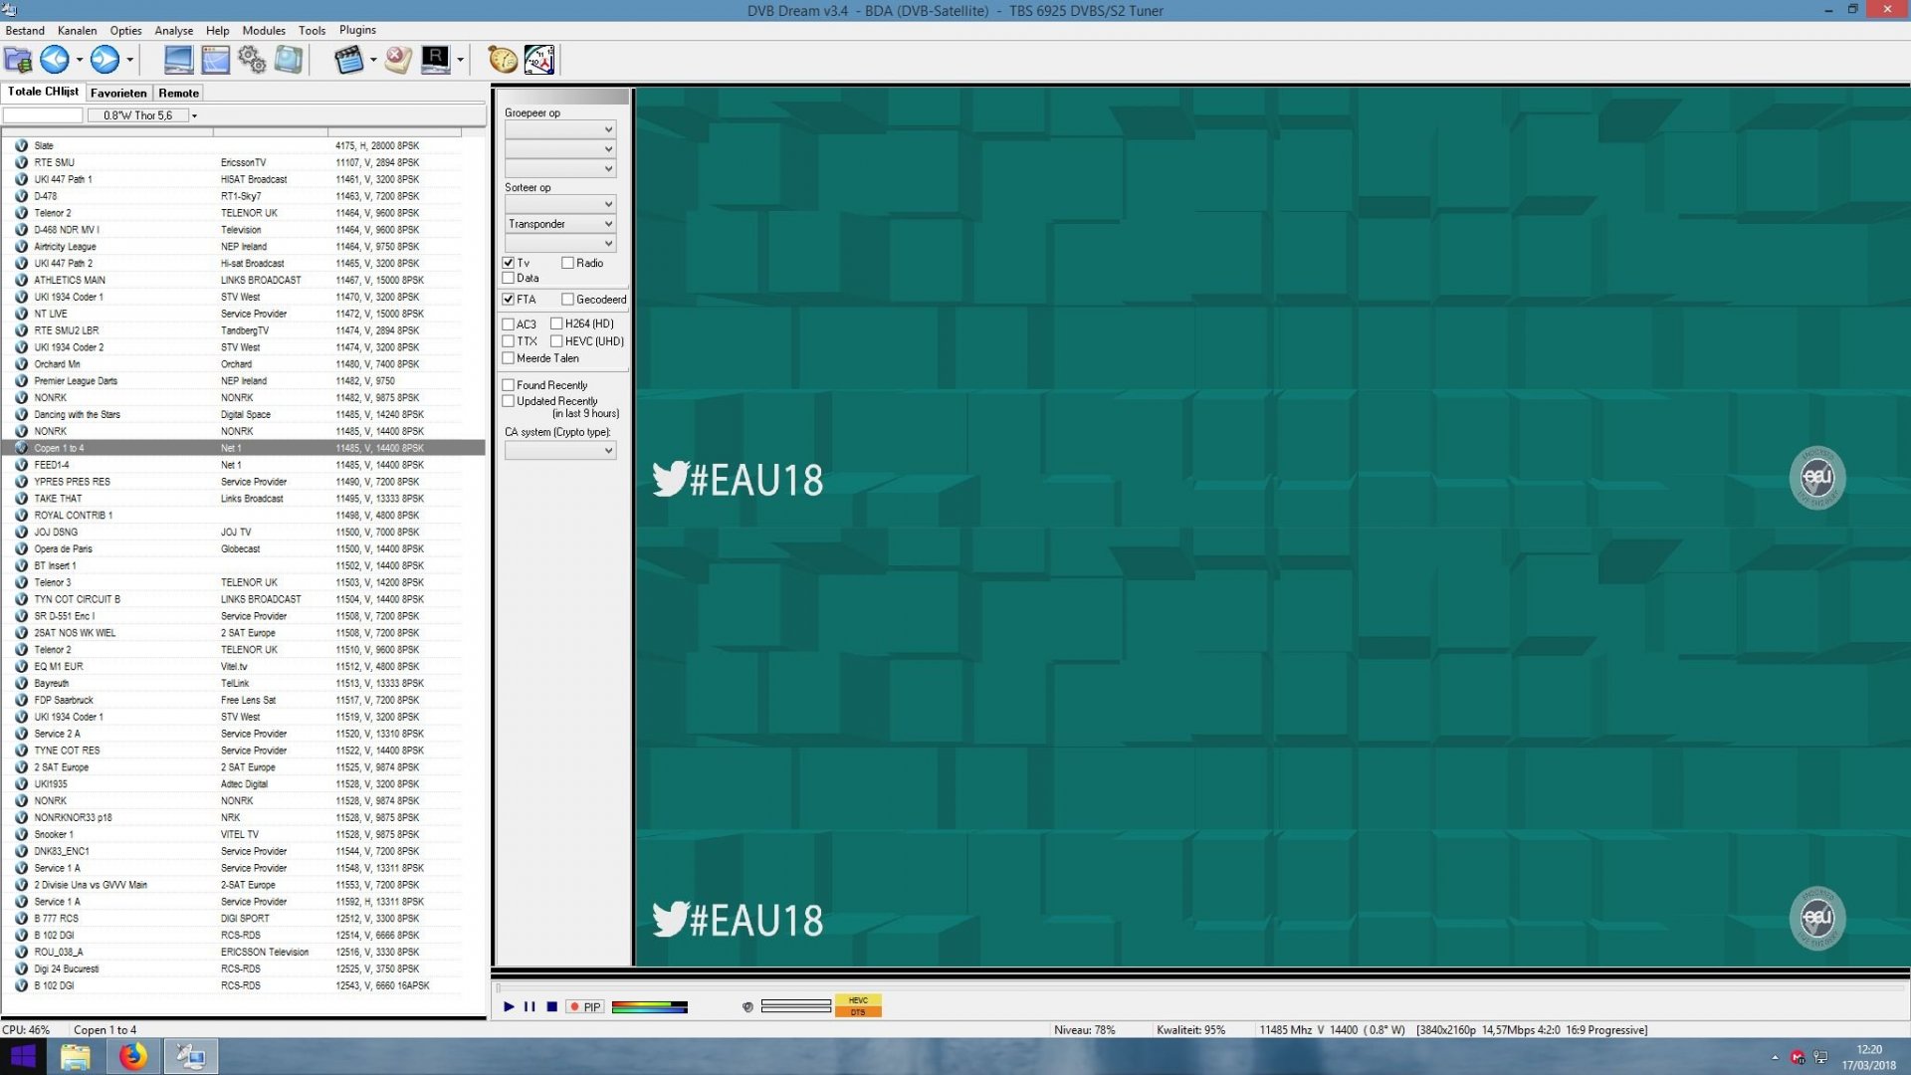Open the Plugins menu
The height and width of the screenshot is (1075, 1911).
click(356, 30)
